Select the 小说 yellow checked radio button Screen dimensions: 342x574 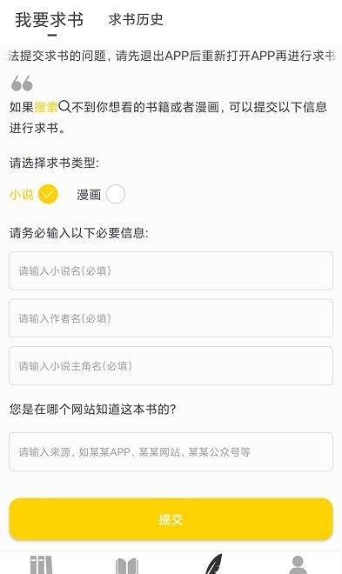point(49,194)
